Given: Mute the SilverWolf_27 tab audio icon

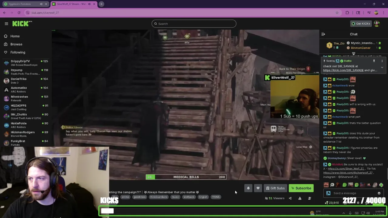Looking at the screenshot, I should point(89,4).
